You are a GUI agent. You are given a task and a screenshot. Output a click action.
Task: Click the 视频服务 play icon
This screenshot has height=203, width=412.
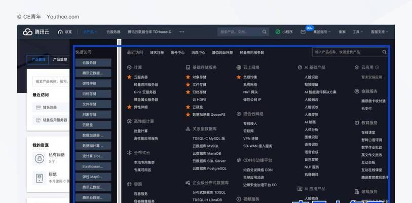coord(239,199)
